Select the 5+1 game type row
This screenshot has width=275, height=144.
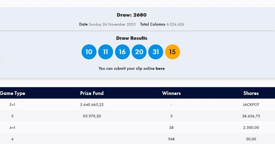(12, 105)
